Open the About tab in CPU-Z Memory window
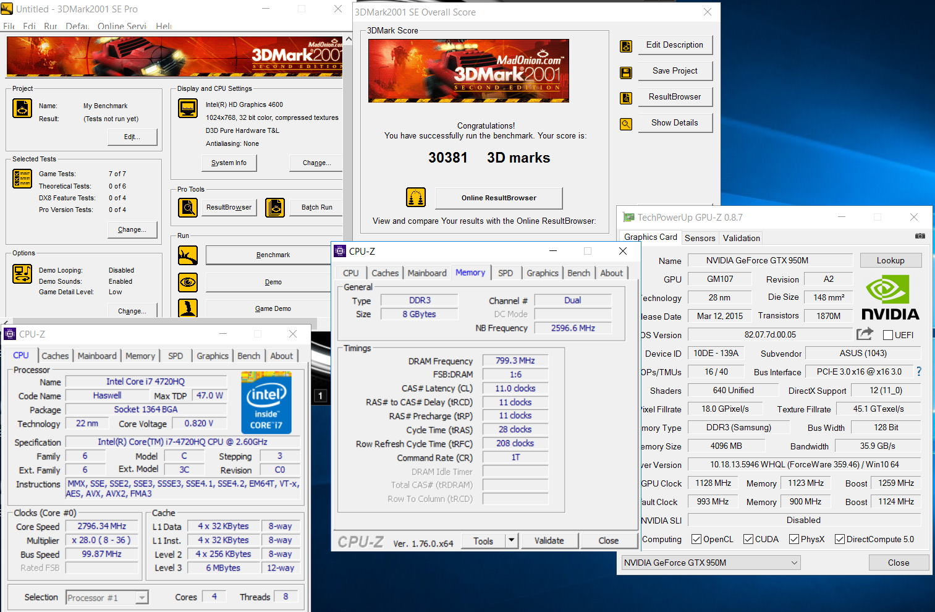 pos(612,273)
